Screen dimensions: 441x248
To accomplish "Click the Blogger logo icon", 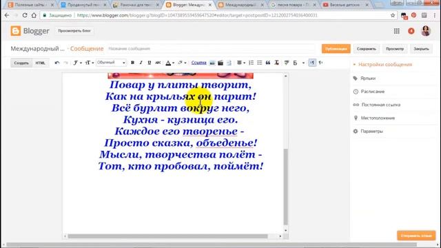I will 15,31.
